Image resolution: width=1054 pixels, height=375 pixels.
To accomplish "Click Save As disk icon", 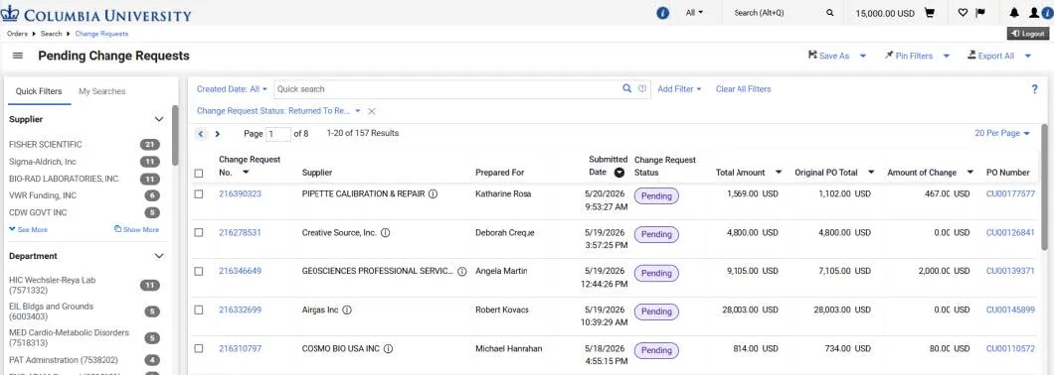I will point(812,55).
